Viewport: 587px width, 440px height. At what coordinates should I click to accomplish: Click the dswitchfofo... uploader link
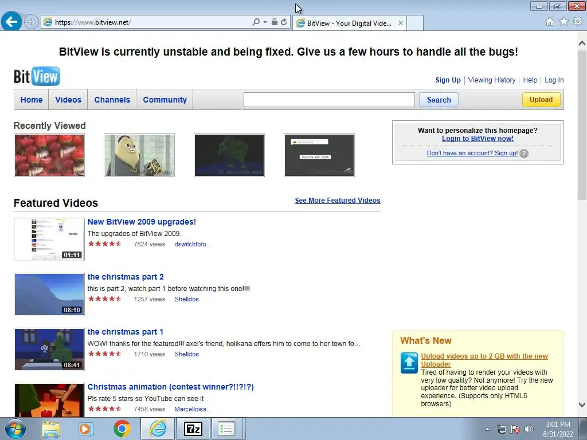click(x=193, y=244)
